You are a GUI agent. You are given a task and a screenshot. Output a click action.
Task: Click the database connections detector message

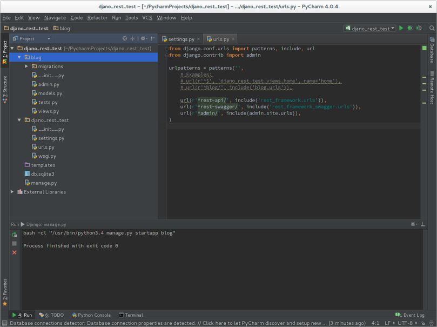pos(187,323)
